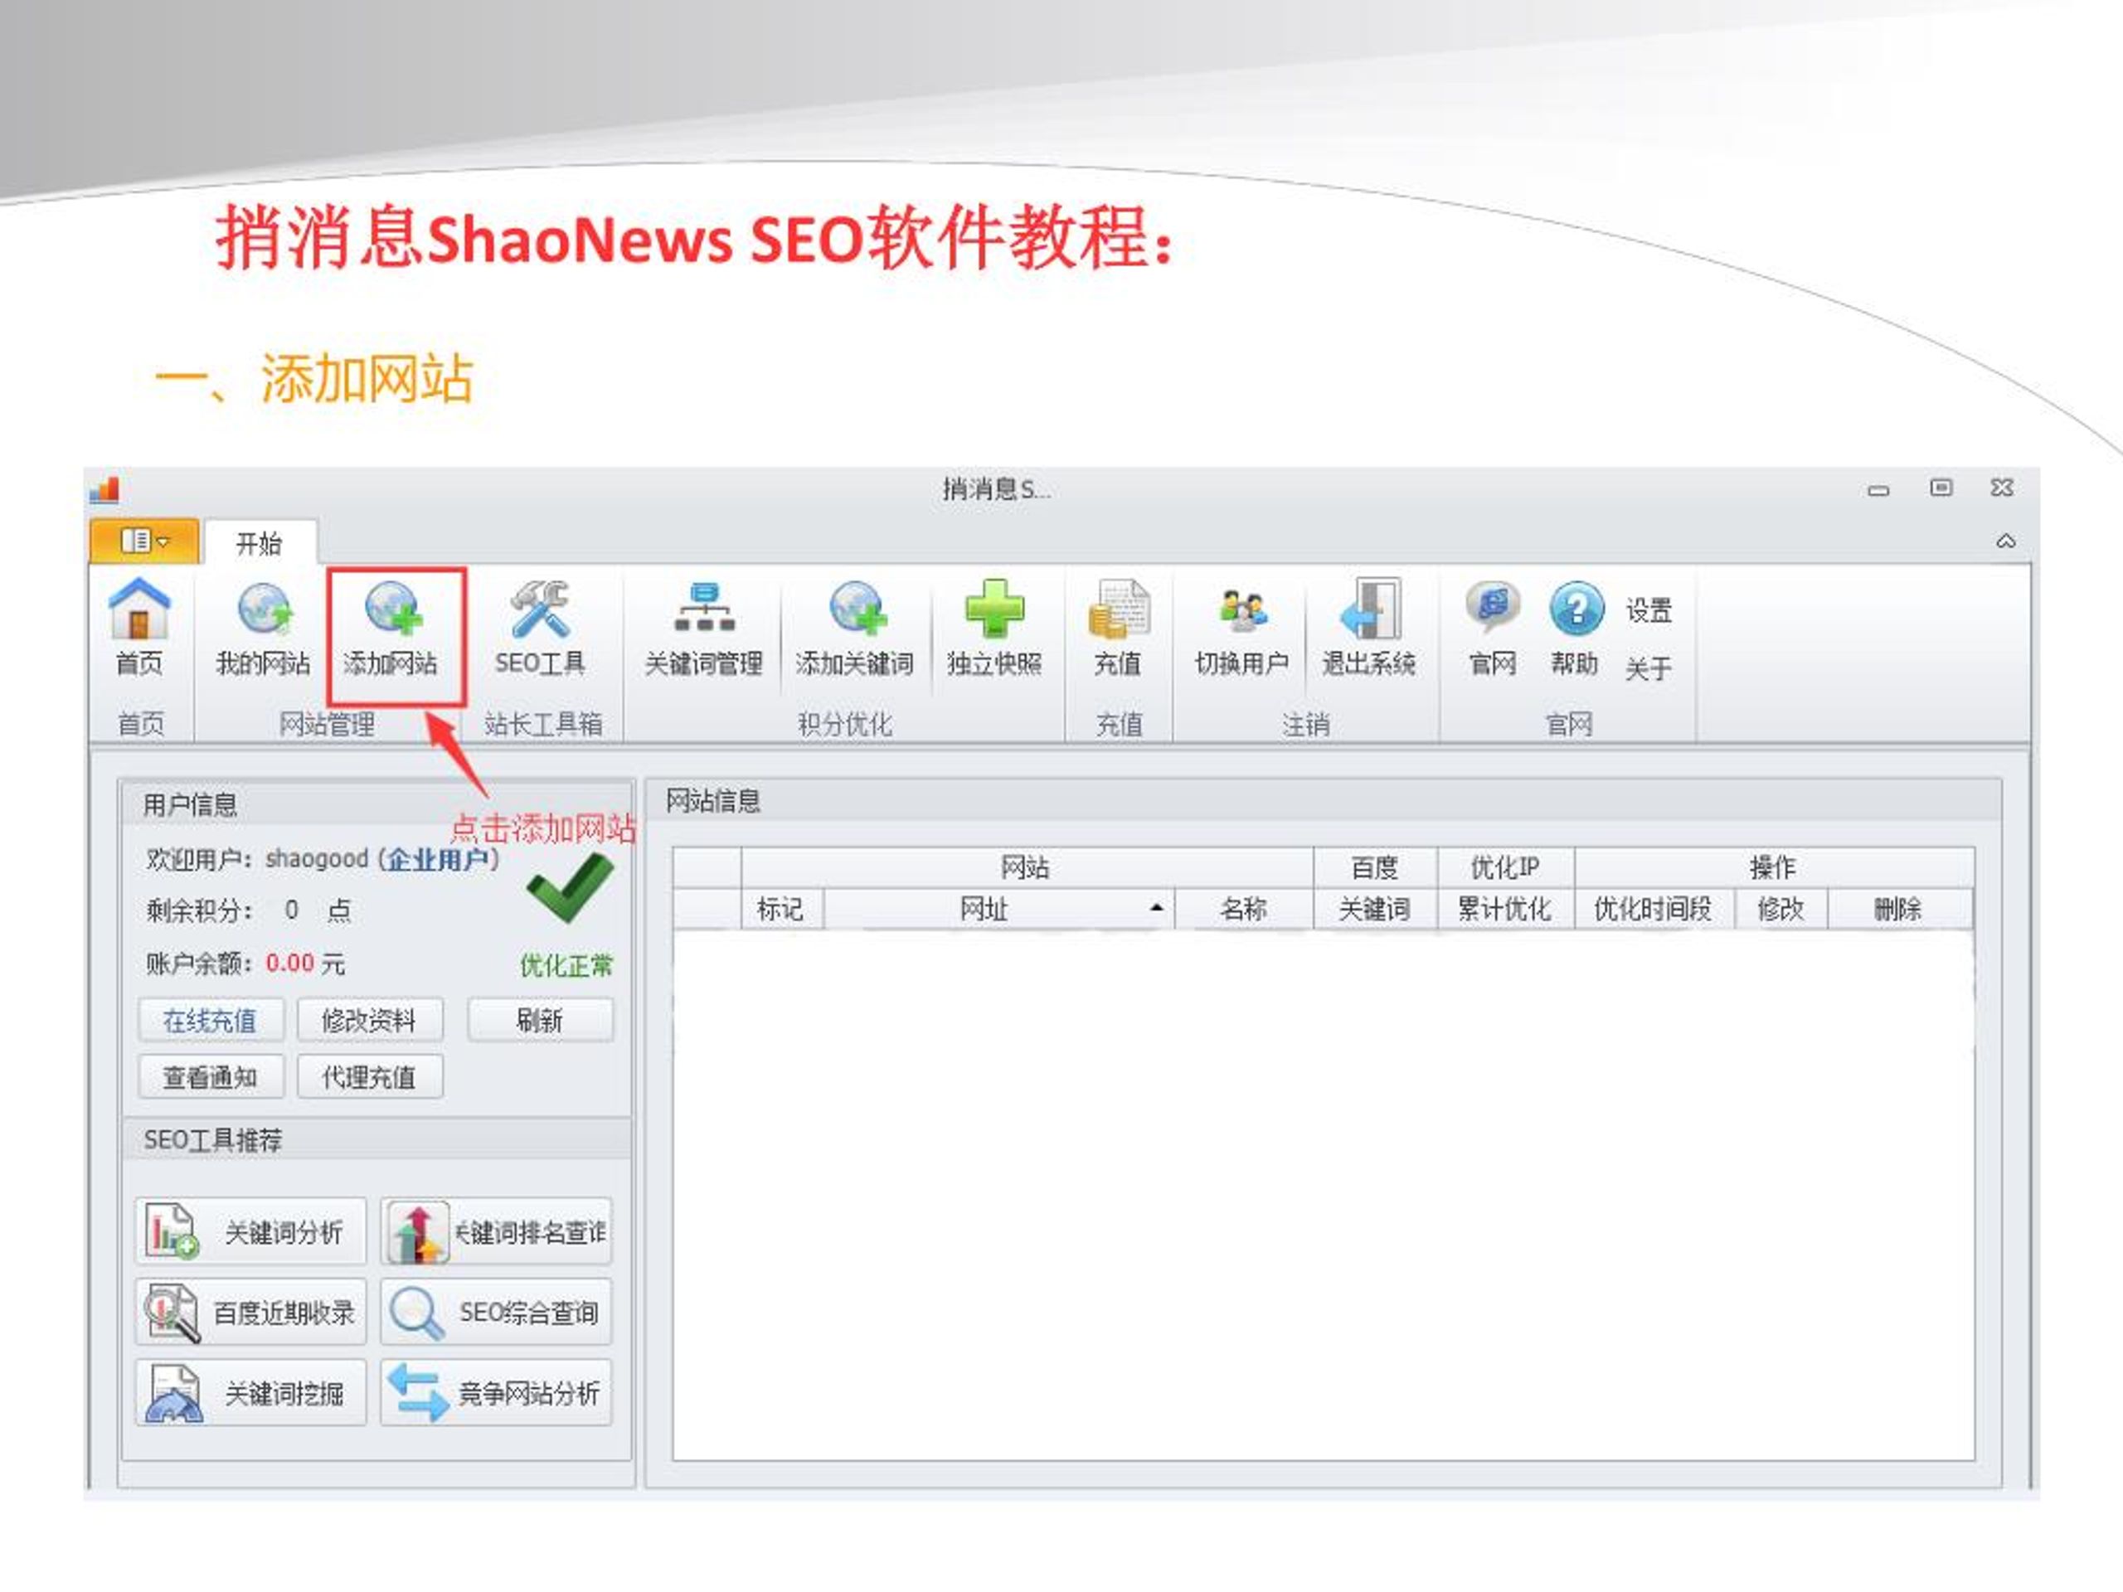The image size is (2123, 1592).
Task: Click the 删除 column header
Action: pyautogui.click(x=1899, y=909)
